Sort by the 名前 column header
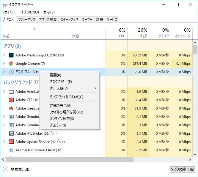The image size is (198, 177). tap(35, 33)
